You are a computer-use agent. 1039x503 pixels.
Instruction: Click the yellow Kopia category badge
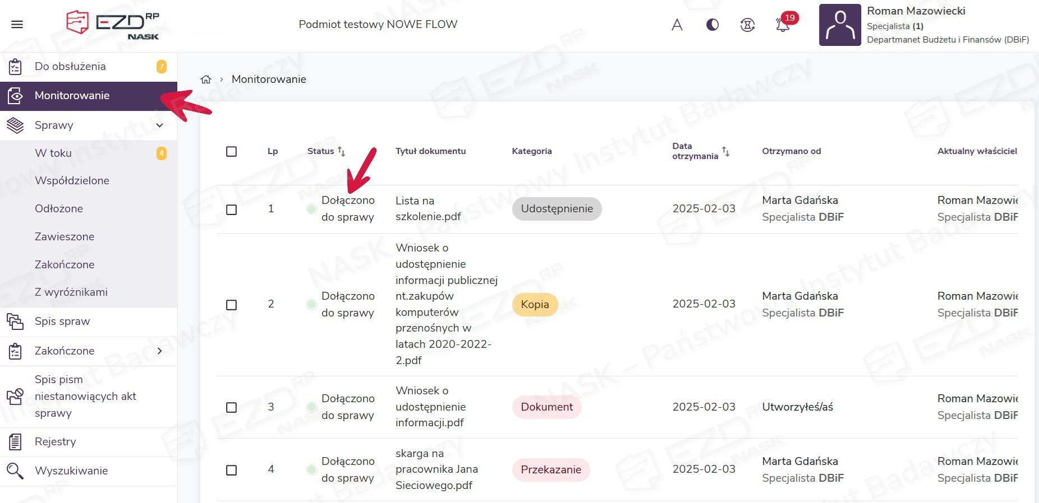coord(535,305)
